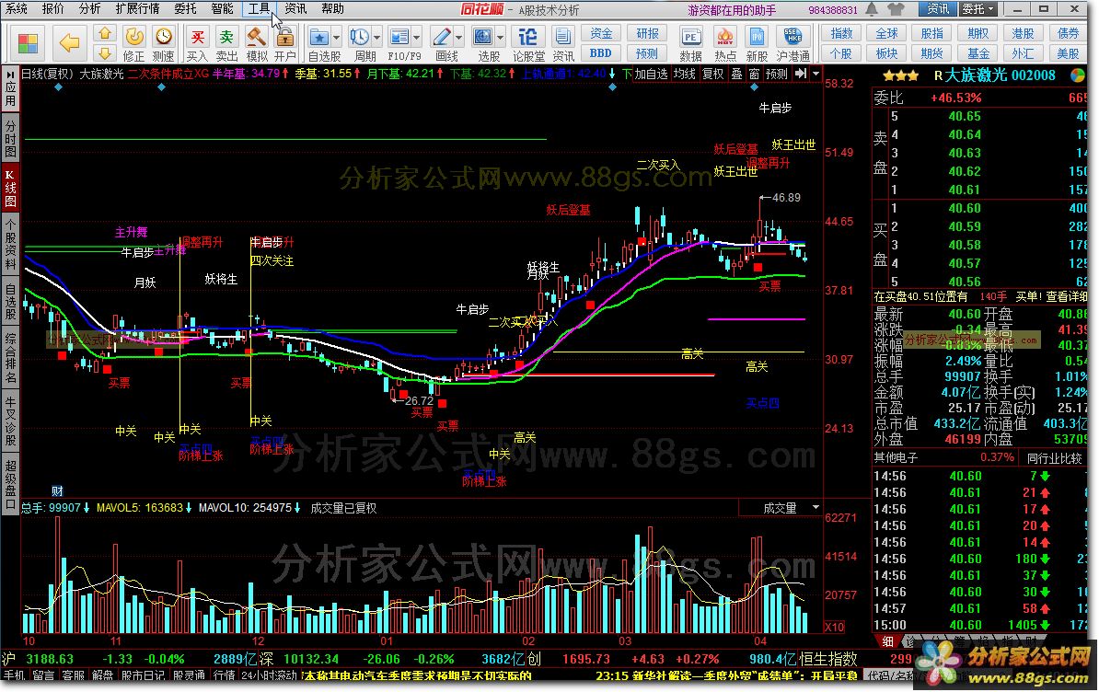The image size is (1099, 692).
Task: Open the 个股资料 sidebar tab
Action: pos(10,244)
